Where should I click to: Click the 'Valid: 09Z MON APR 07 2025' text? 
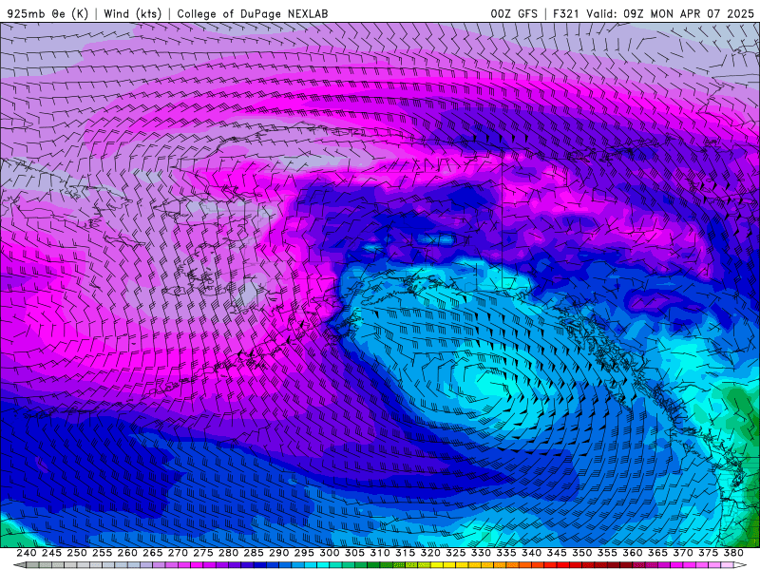[670, 13]
